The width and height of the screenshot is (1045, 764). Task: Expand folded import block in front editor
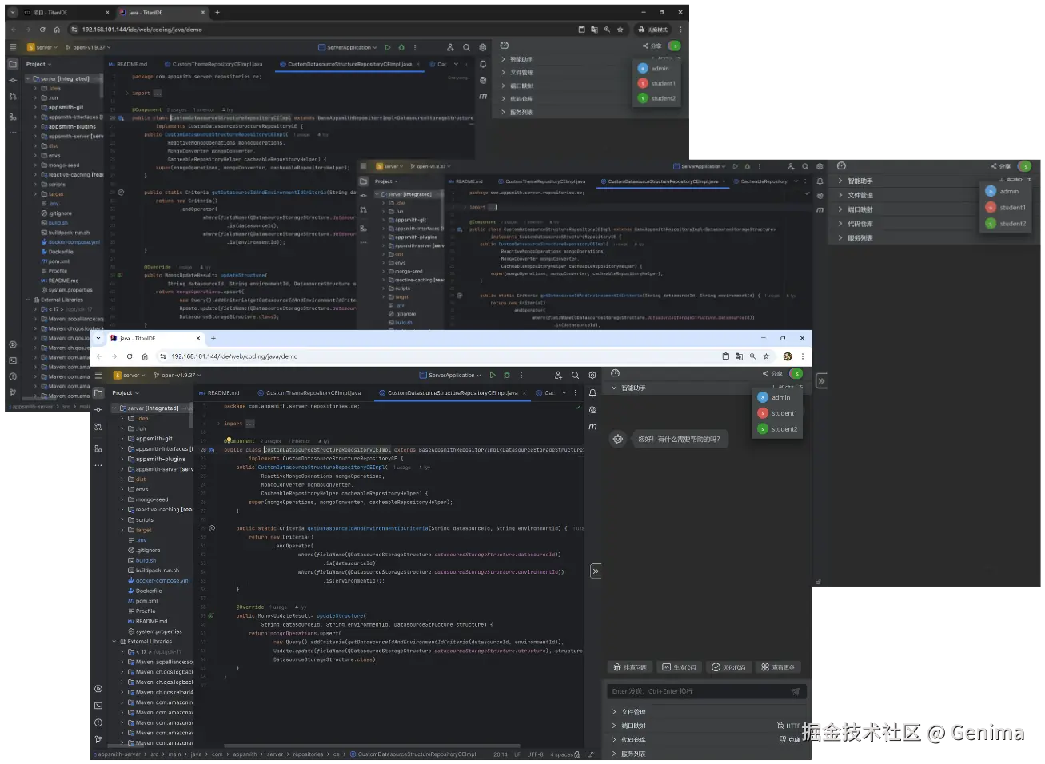(x=250, y=424)
